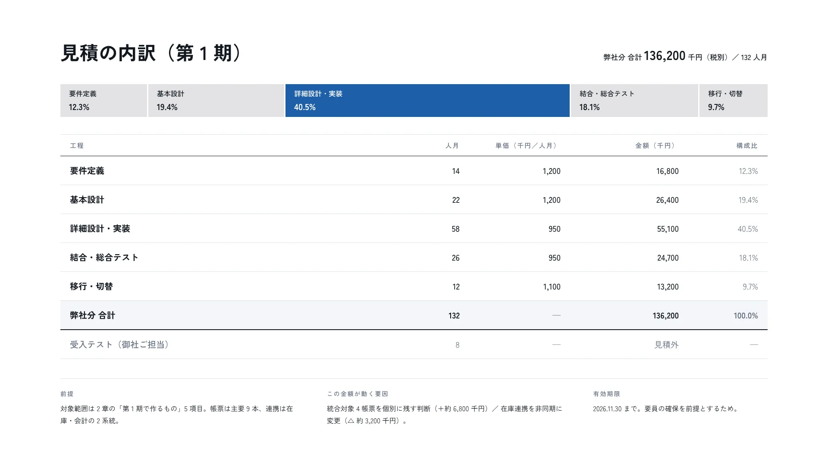Click the unit price 1,100
Screen dimensions: 828x466
coord(552,287)
